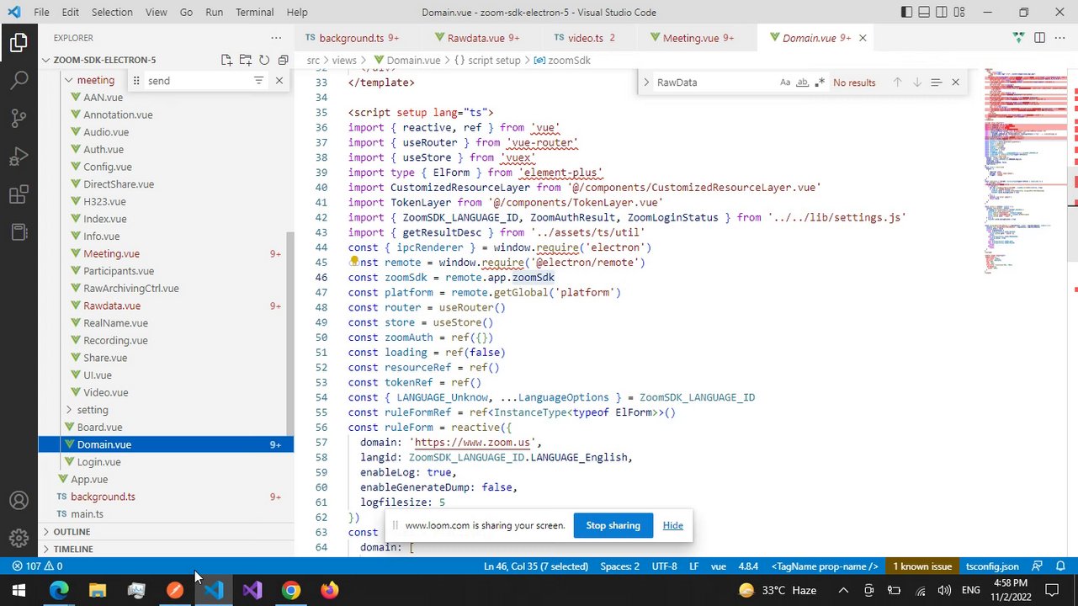The height and width of the screenshot is (606, 1078).
Task: Open the Run and Debug view
Action: [19, 157]
